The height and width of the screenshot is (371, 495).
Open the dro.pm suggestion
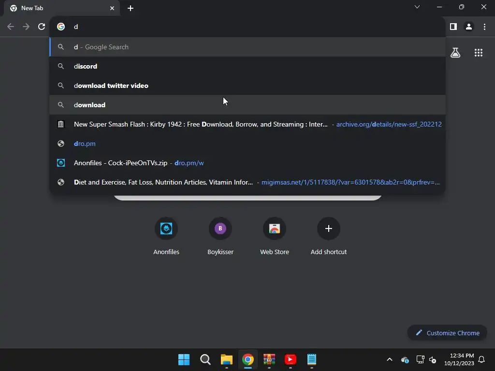[247, 143]
